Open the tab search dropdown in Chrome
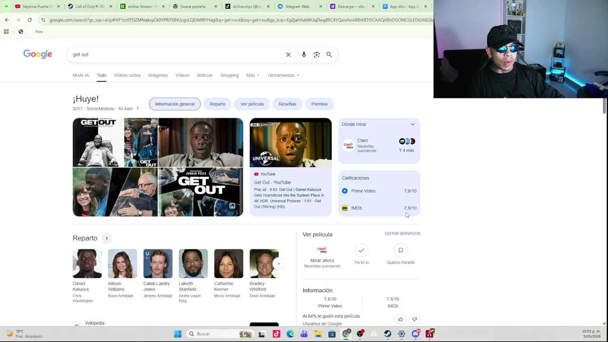 pyautogui.click(x=6, y=6)
